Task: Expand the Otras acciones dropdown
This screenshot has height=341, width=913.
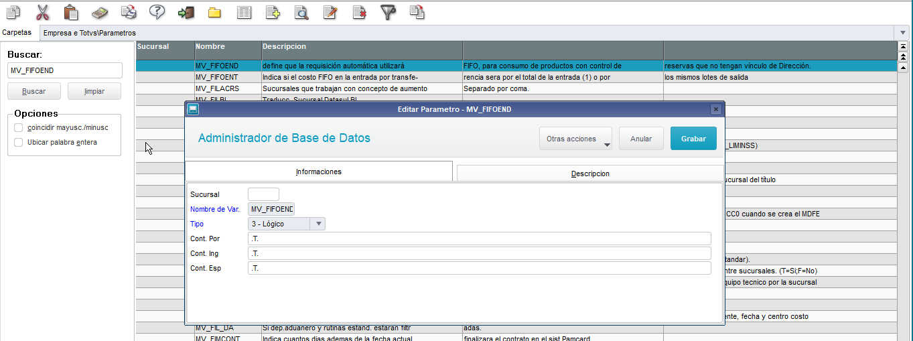Action: [x=575, y=139]
